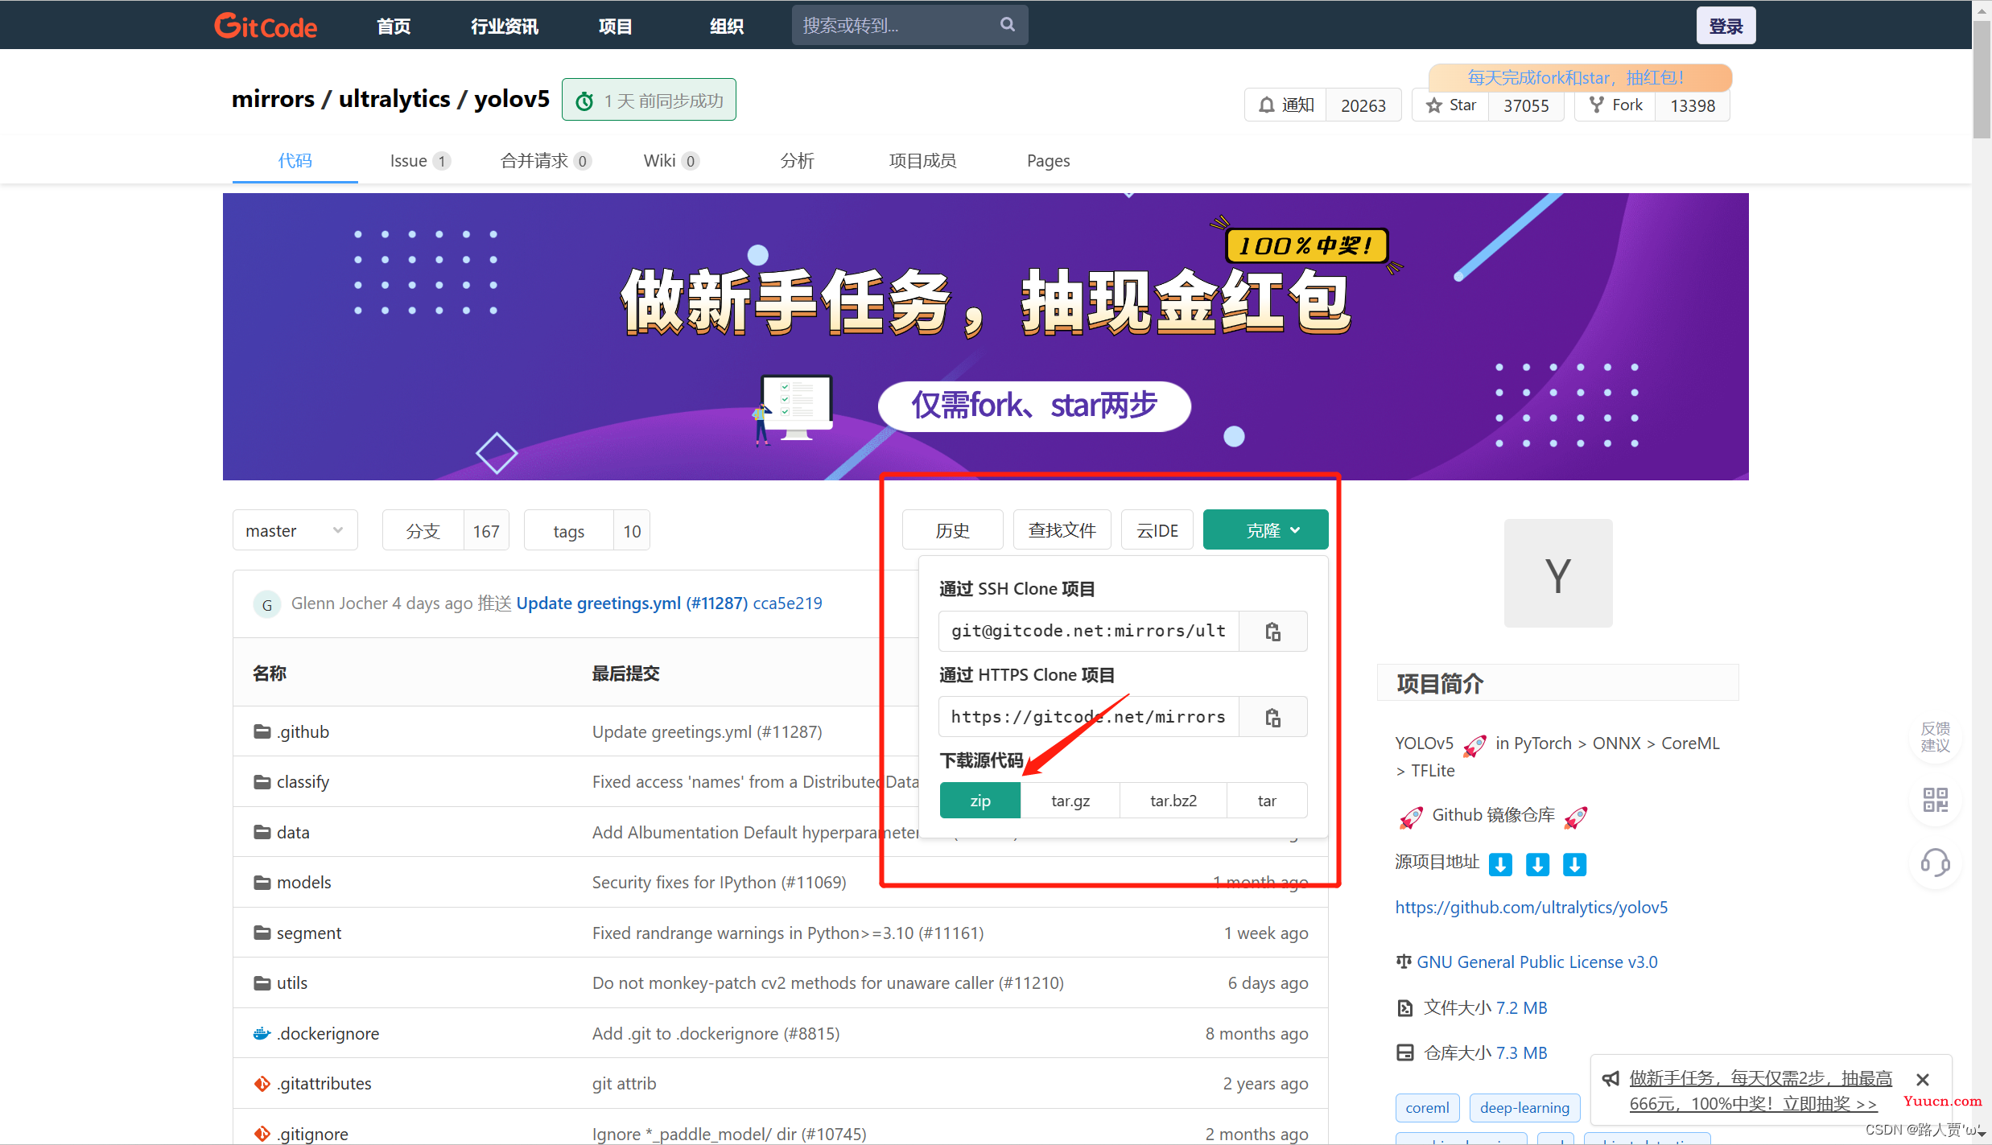1992x1145 pixels.
Task: Open the feedback suggestion sidebar button
Action: 1935,736
